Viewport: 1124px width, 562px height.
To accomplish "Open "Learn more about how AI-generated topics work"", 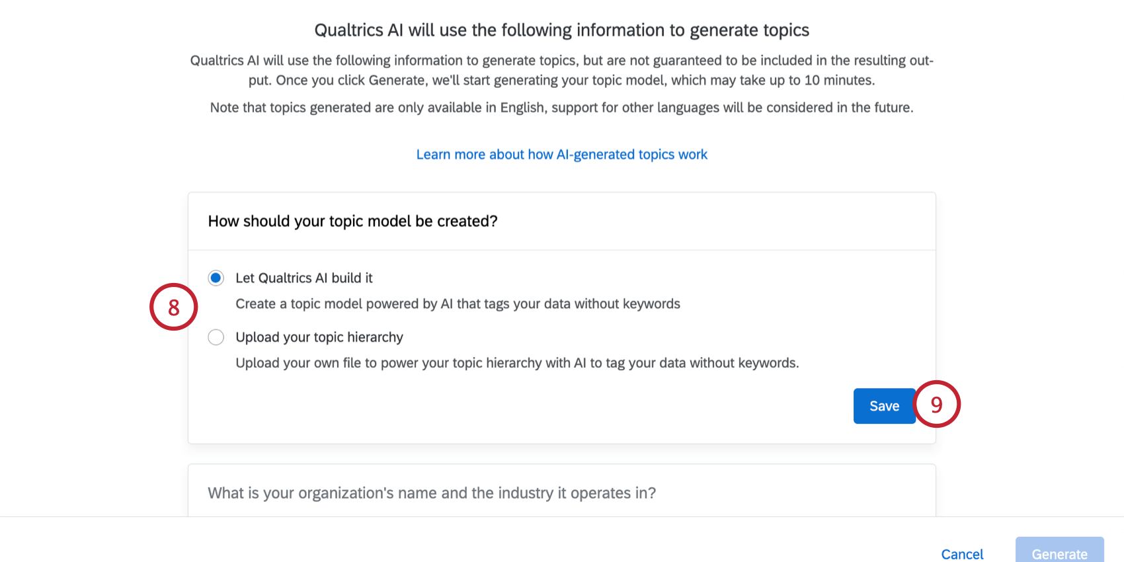I will [x=561, y=155].
